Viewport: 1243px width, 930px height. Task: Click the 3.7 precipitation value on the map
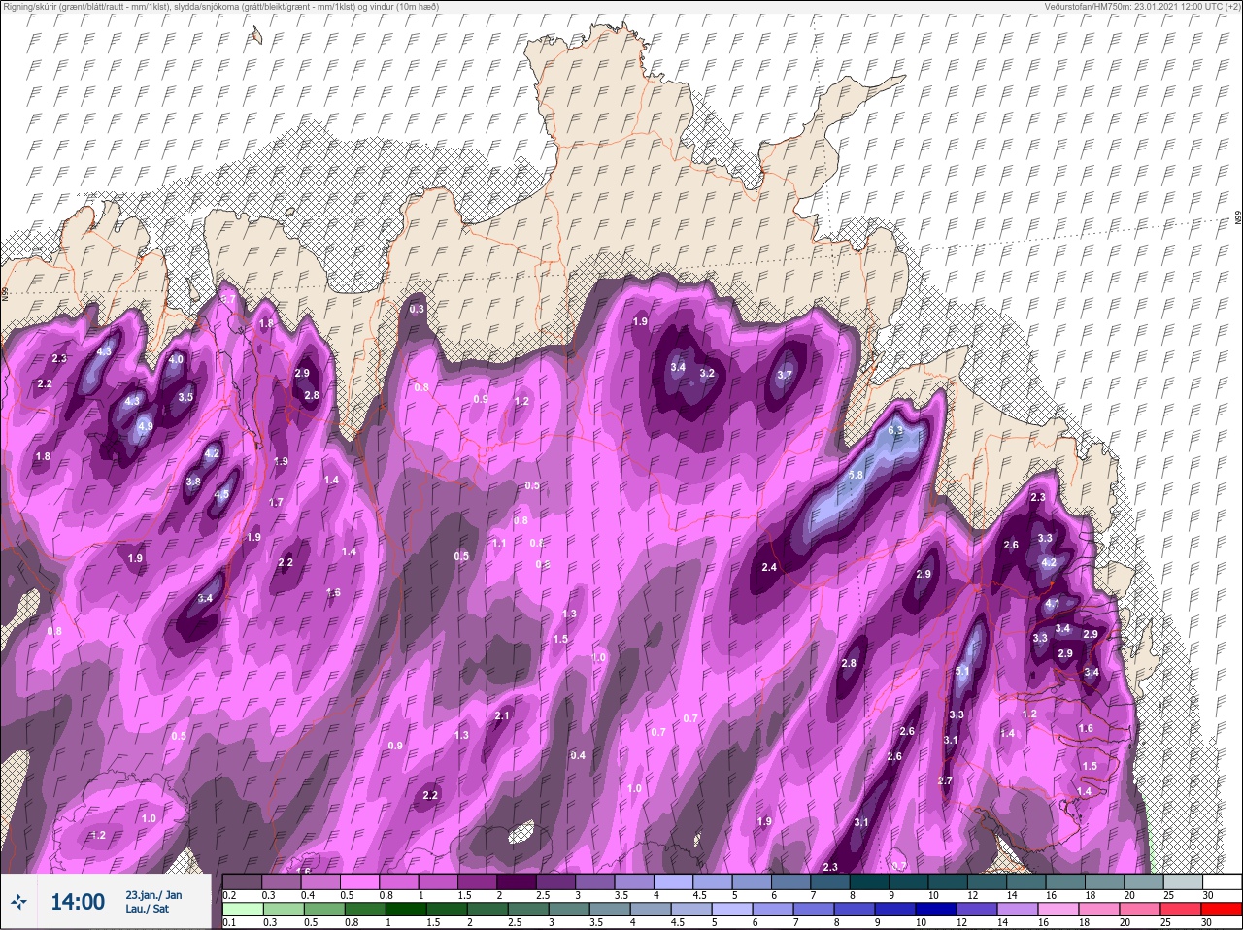coord(785,376)
